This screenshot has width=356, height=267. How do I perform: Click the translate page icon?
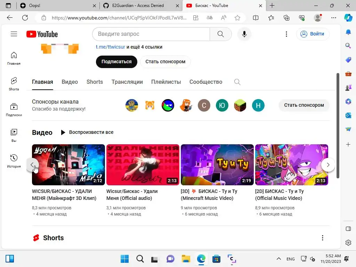[x=210, y=18]
